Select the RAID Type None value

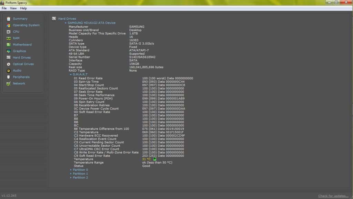click(x=133, y=71)
